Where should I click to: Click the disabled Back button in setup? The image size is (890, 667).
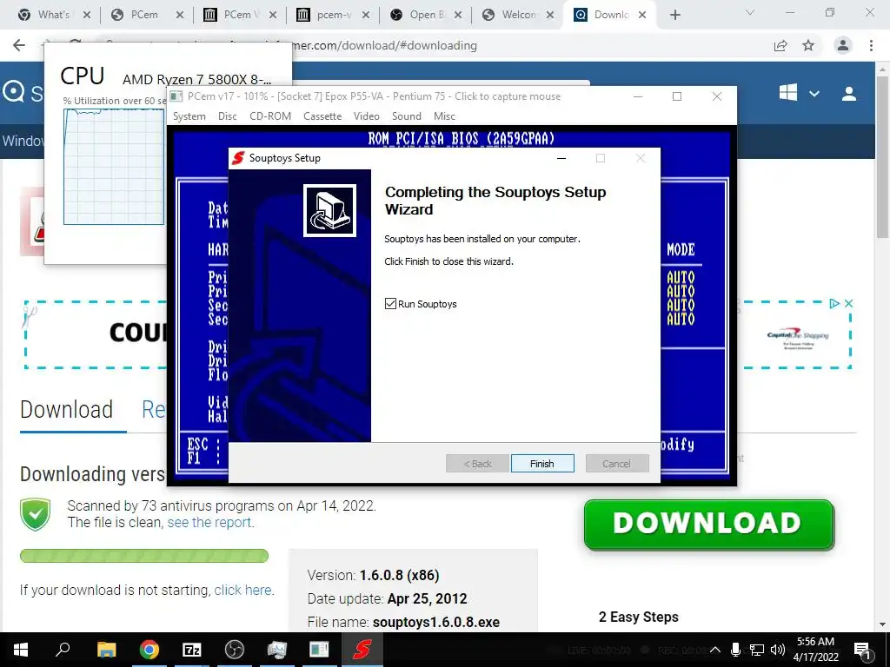(477, 464)
